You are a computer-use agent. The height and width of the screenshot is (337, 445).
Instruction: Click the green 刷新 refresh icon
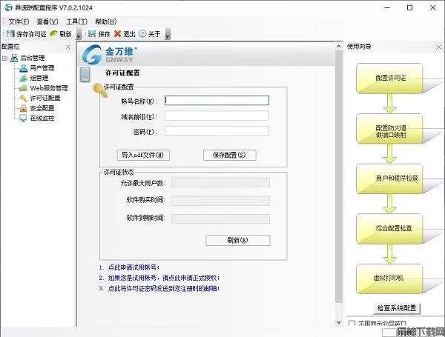point(53,34)
